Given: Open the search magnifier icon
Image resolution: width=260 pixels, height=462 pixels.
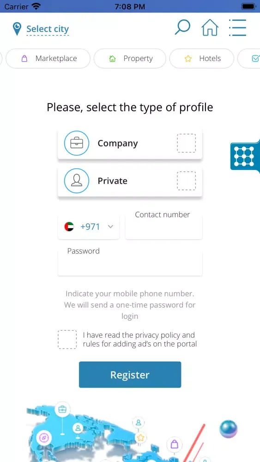Looking at the screenshot, I should click(x=182, y=27).
